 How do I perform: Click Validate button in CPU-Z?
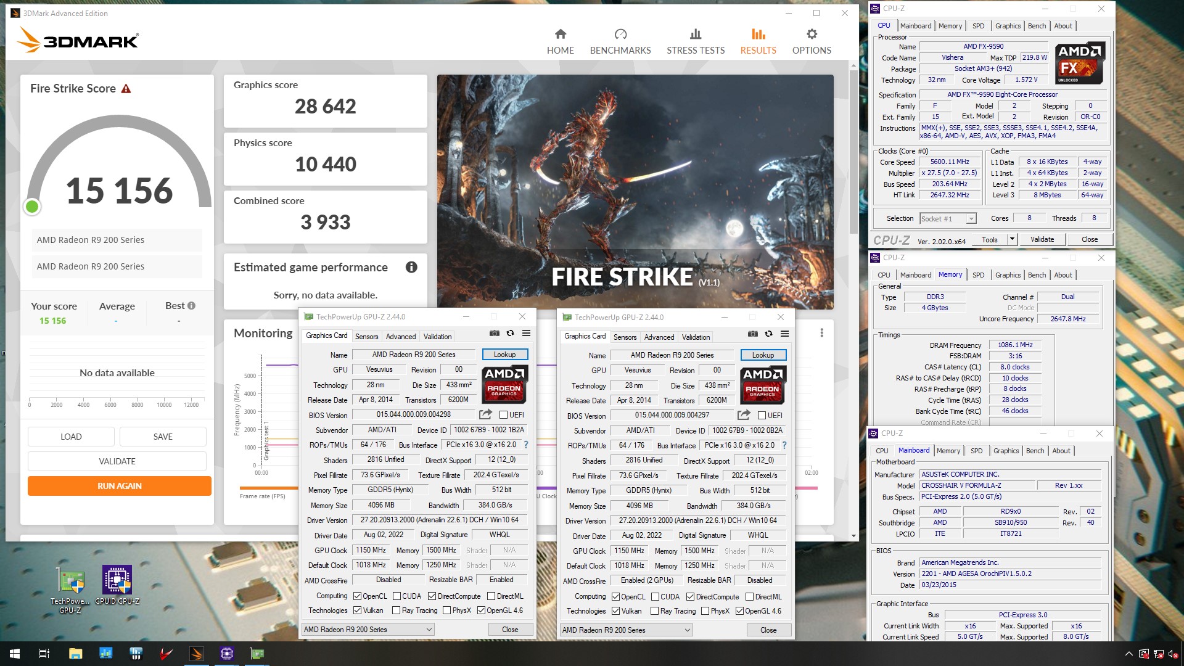1042,239
